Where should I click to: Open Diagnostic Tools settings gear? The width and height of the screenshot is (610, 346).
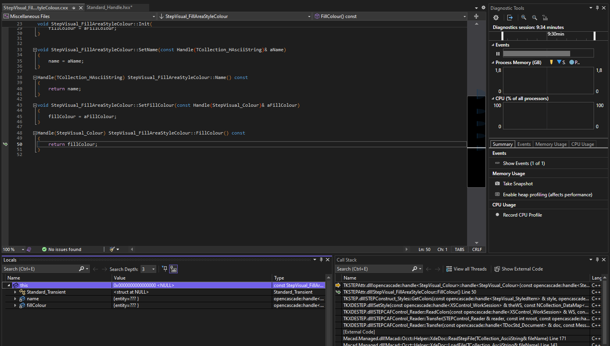pos(496,18)
